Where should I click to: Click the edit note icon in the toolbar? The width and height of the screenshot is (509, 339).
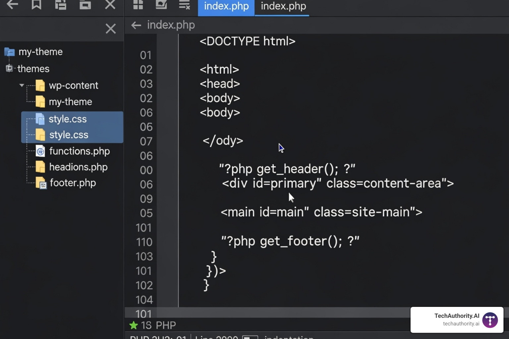click(x=161, y=5)
